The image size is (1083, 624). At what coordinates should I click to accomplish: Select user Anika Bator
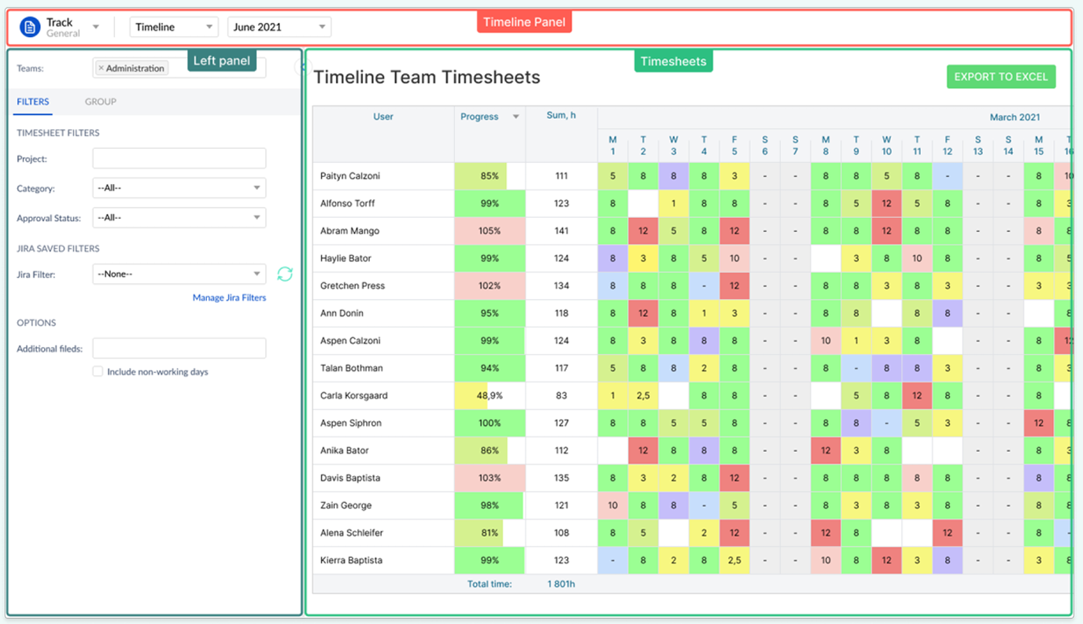[x=345, y=451]
